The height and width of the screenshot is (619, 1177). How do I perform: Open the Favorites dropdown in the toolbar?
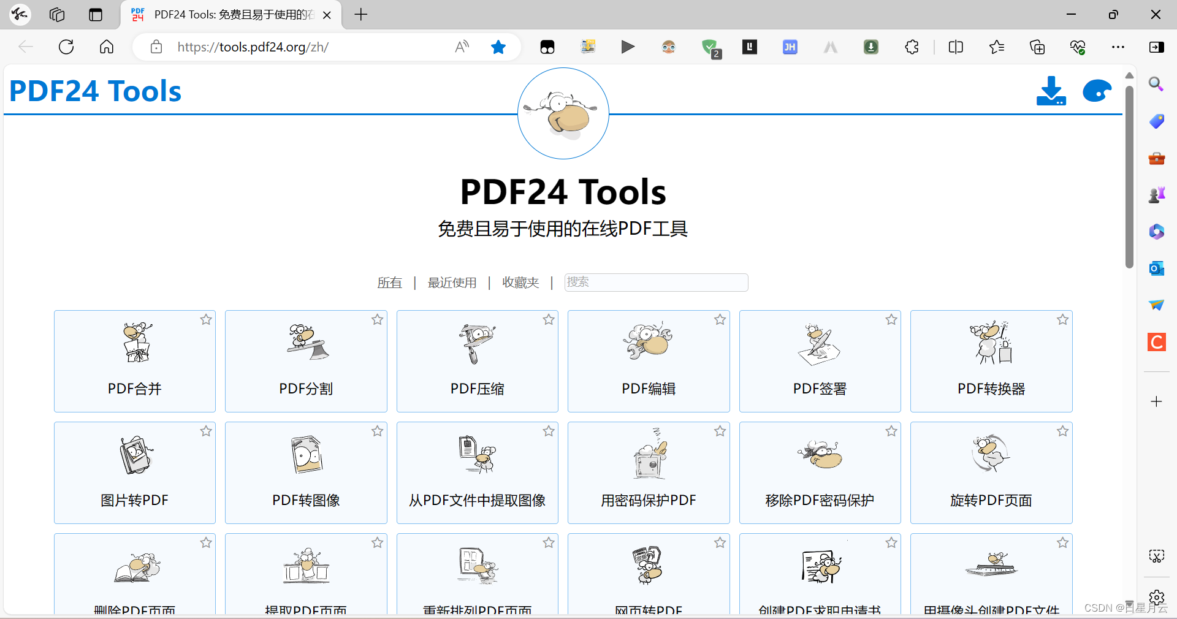pyautogui.click(x=997, y=47)
